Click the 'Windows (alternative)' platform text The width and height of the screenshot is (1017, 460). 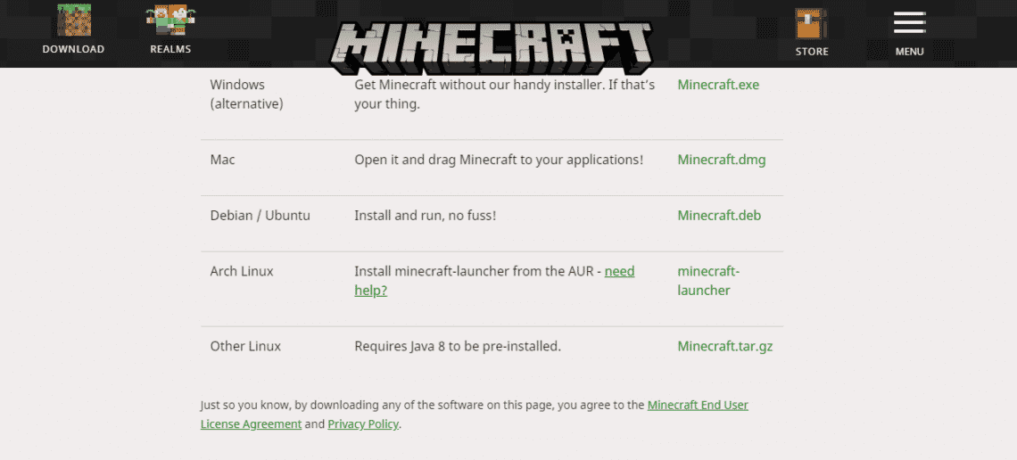coord(246,94)
